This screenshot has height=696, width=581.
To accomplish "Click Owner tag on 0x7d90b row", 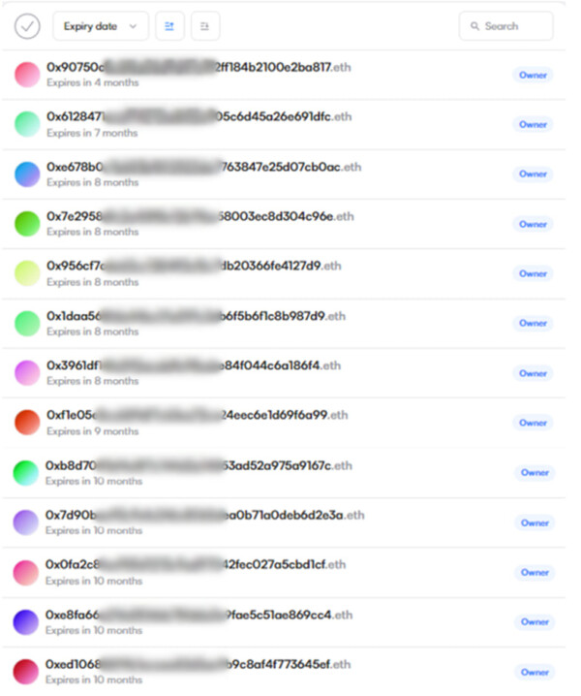I will click(535, 522).
